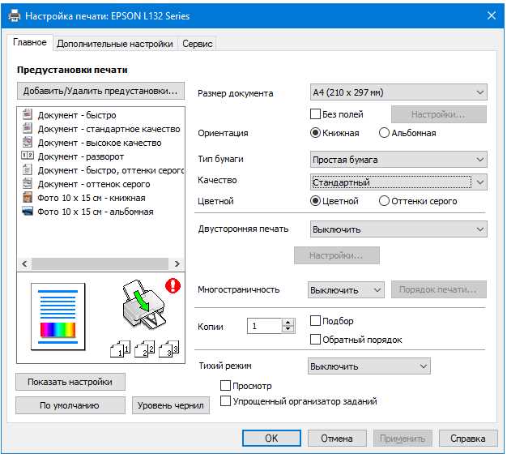Click the two-page icon for 'Документ - разворот'
The height and width of the screenshot is (458, 507).
tap(28, 156)
